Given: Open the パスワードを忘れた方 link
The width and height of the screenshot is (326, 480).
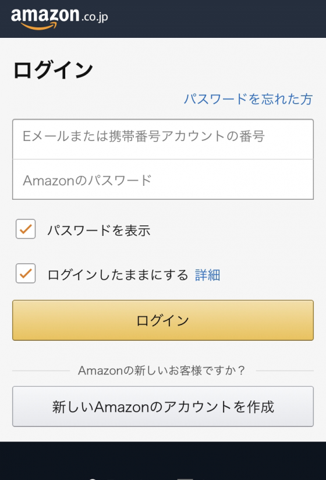Looking at the screenshot, I should click(248, 99).
